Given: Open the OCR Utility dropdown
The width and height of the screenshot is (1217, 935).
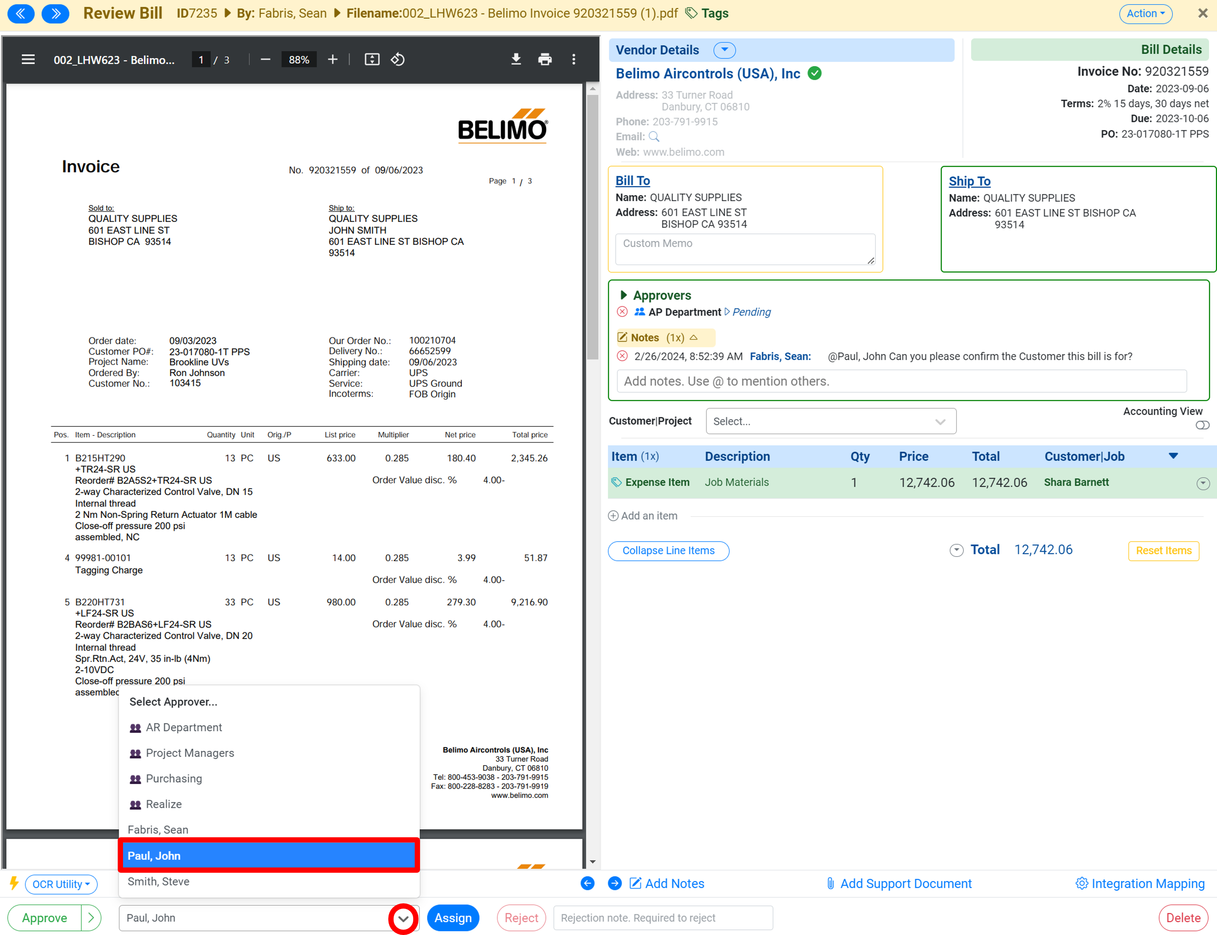Looking at the screenshot, I should (61, 884).
